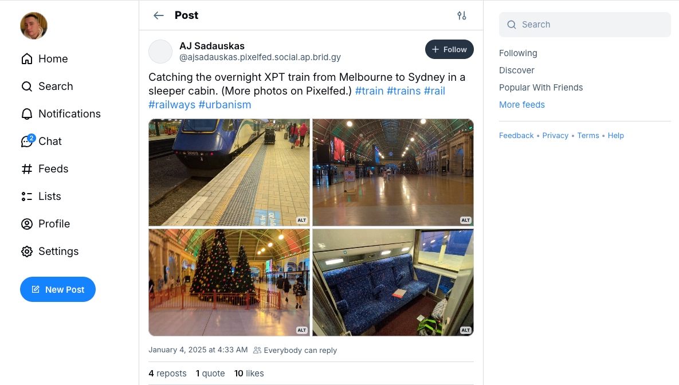Show ALT text on train platform photo

[302, 220]
